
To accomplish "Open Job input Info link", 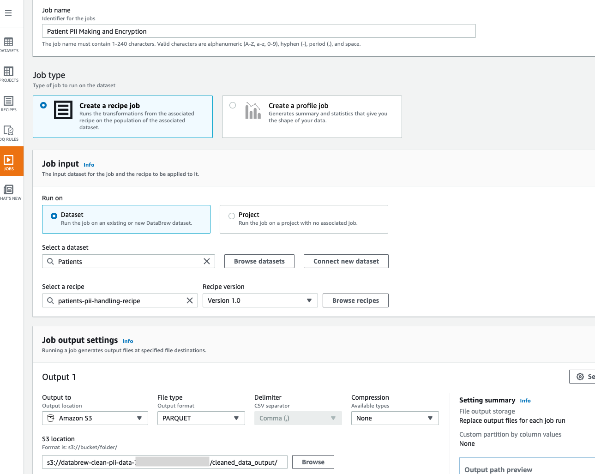I will (x=89, y=165).
